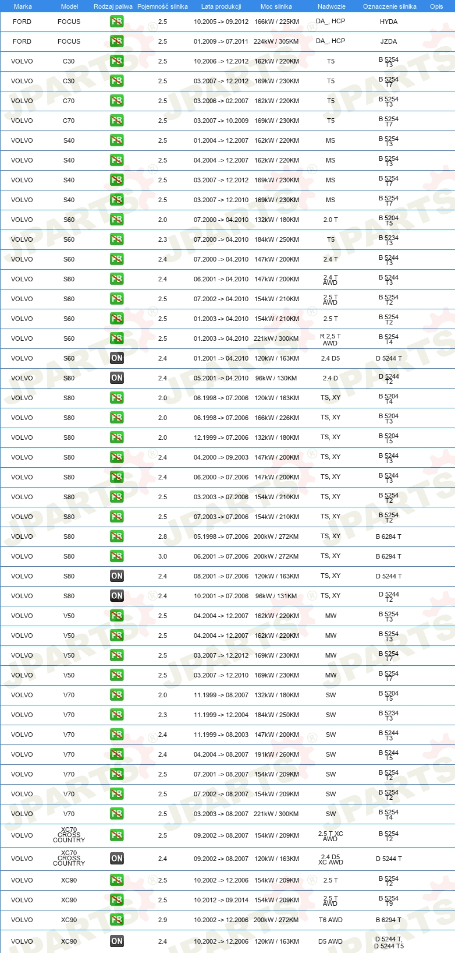Click the 2.8 engine capacity cell

pyautogui.click(x=162, y=536)
